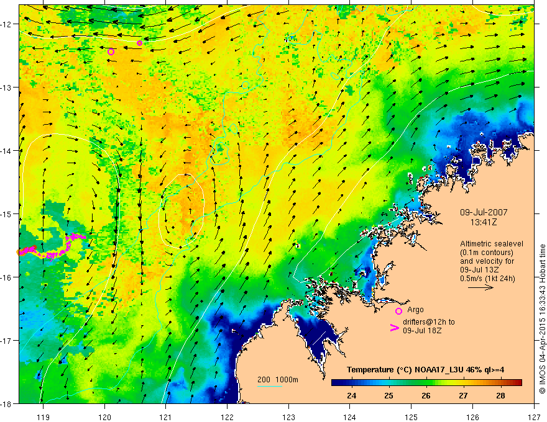
Task: Select the filled Argo marker near 120.6E, 12.3S
Action: coord(139,43)
